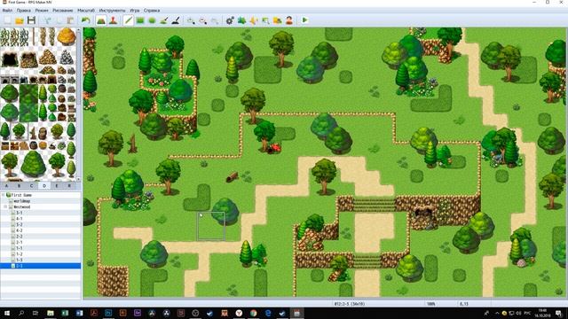Image resolution: width=568 pixels, height=319 pixels.
Task: Switch to tileset tab B
Action: coord(19,185)
